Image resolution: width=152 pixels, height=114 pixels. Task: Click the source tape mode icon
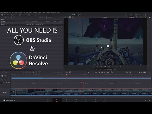[x=68, y=17]
